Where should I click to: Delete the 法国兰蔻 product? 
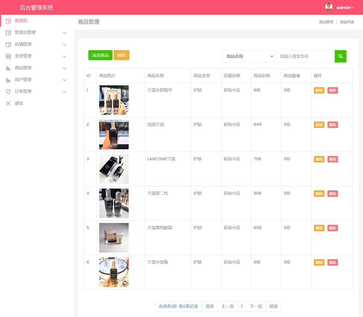[x=333, y=125]
